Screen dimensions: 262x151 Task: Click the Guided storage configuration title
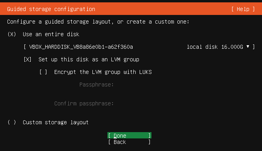[51, 9]
